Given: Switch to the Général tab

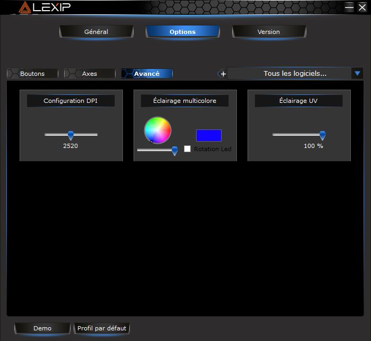Looking at the screenshot, I should point(96,32).
